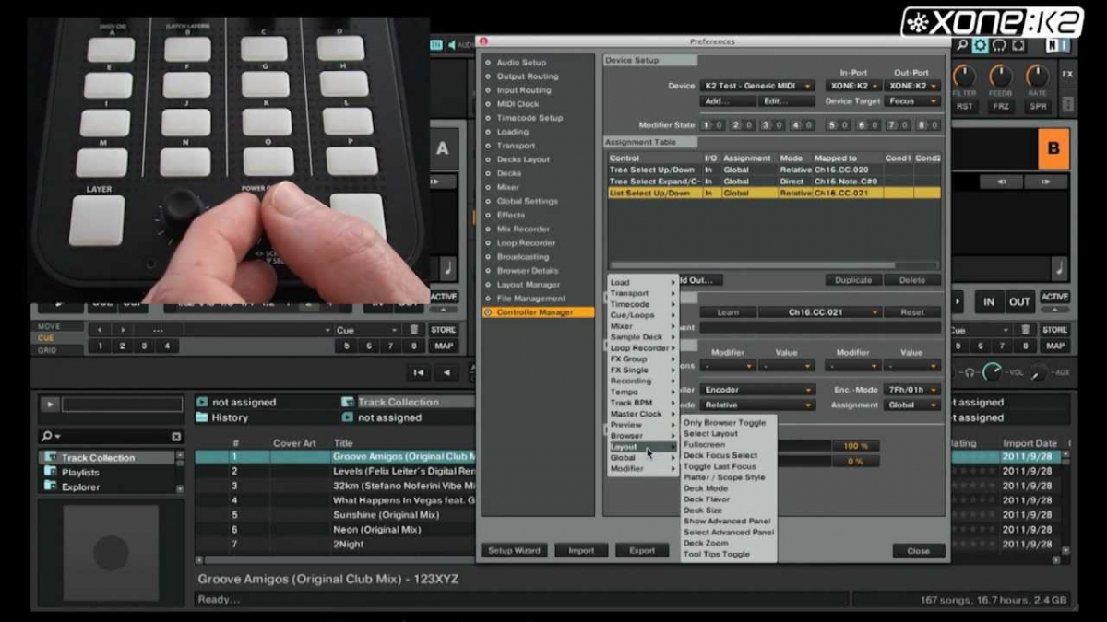
Task: Clear browser search with X icon
Action: [x=176, y=436]
